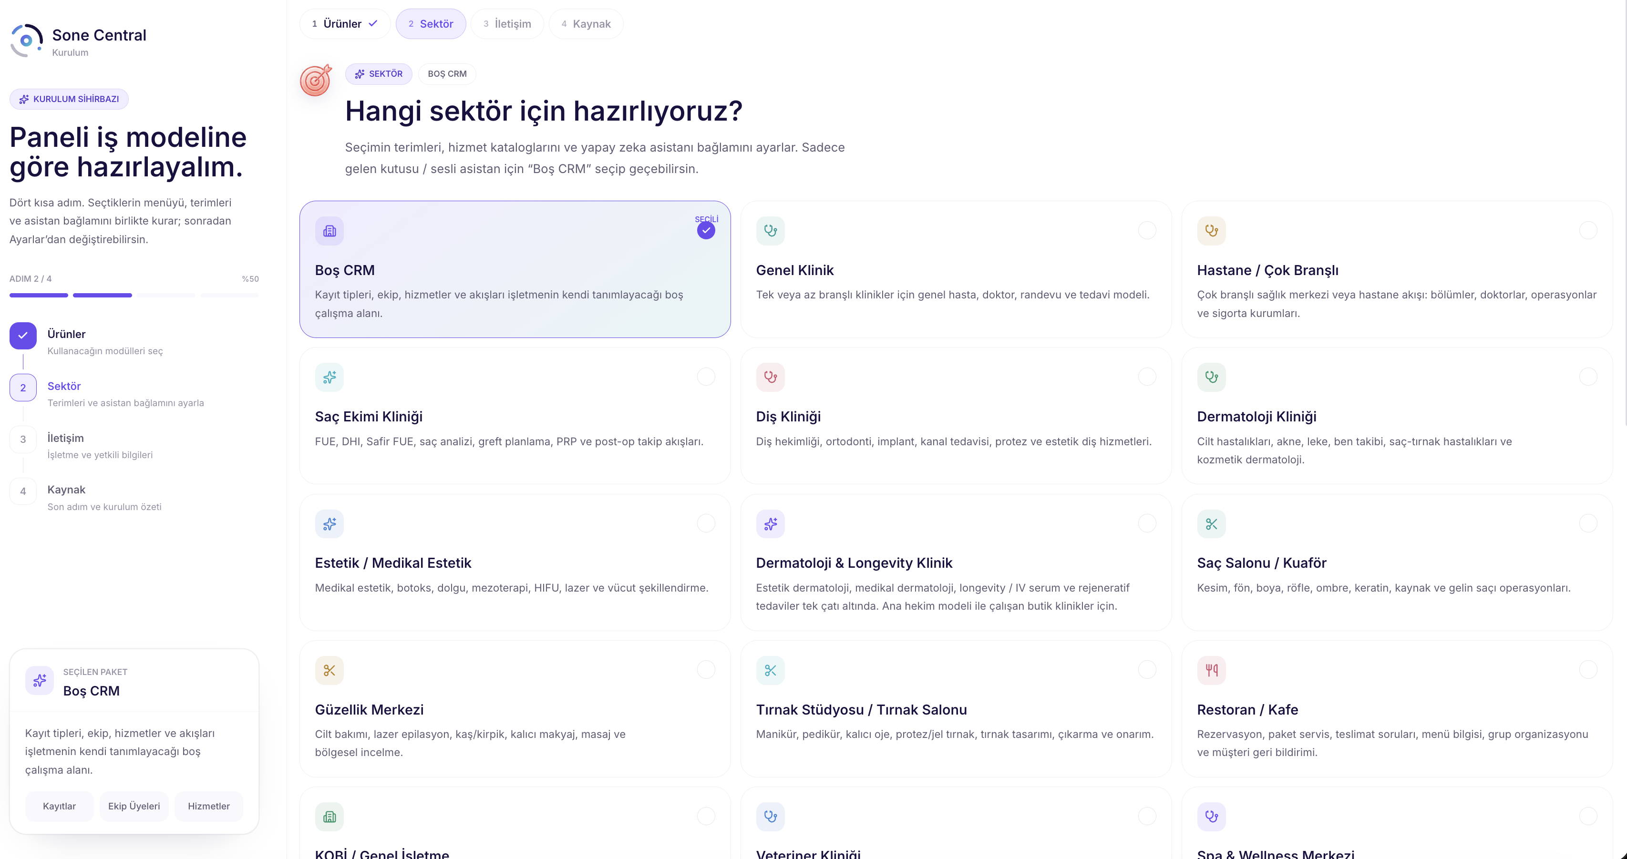Click the setup progress bar under ADIM 2 / 4
This screenshot has width=1627, height=859.
coord(134,295)
